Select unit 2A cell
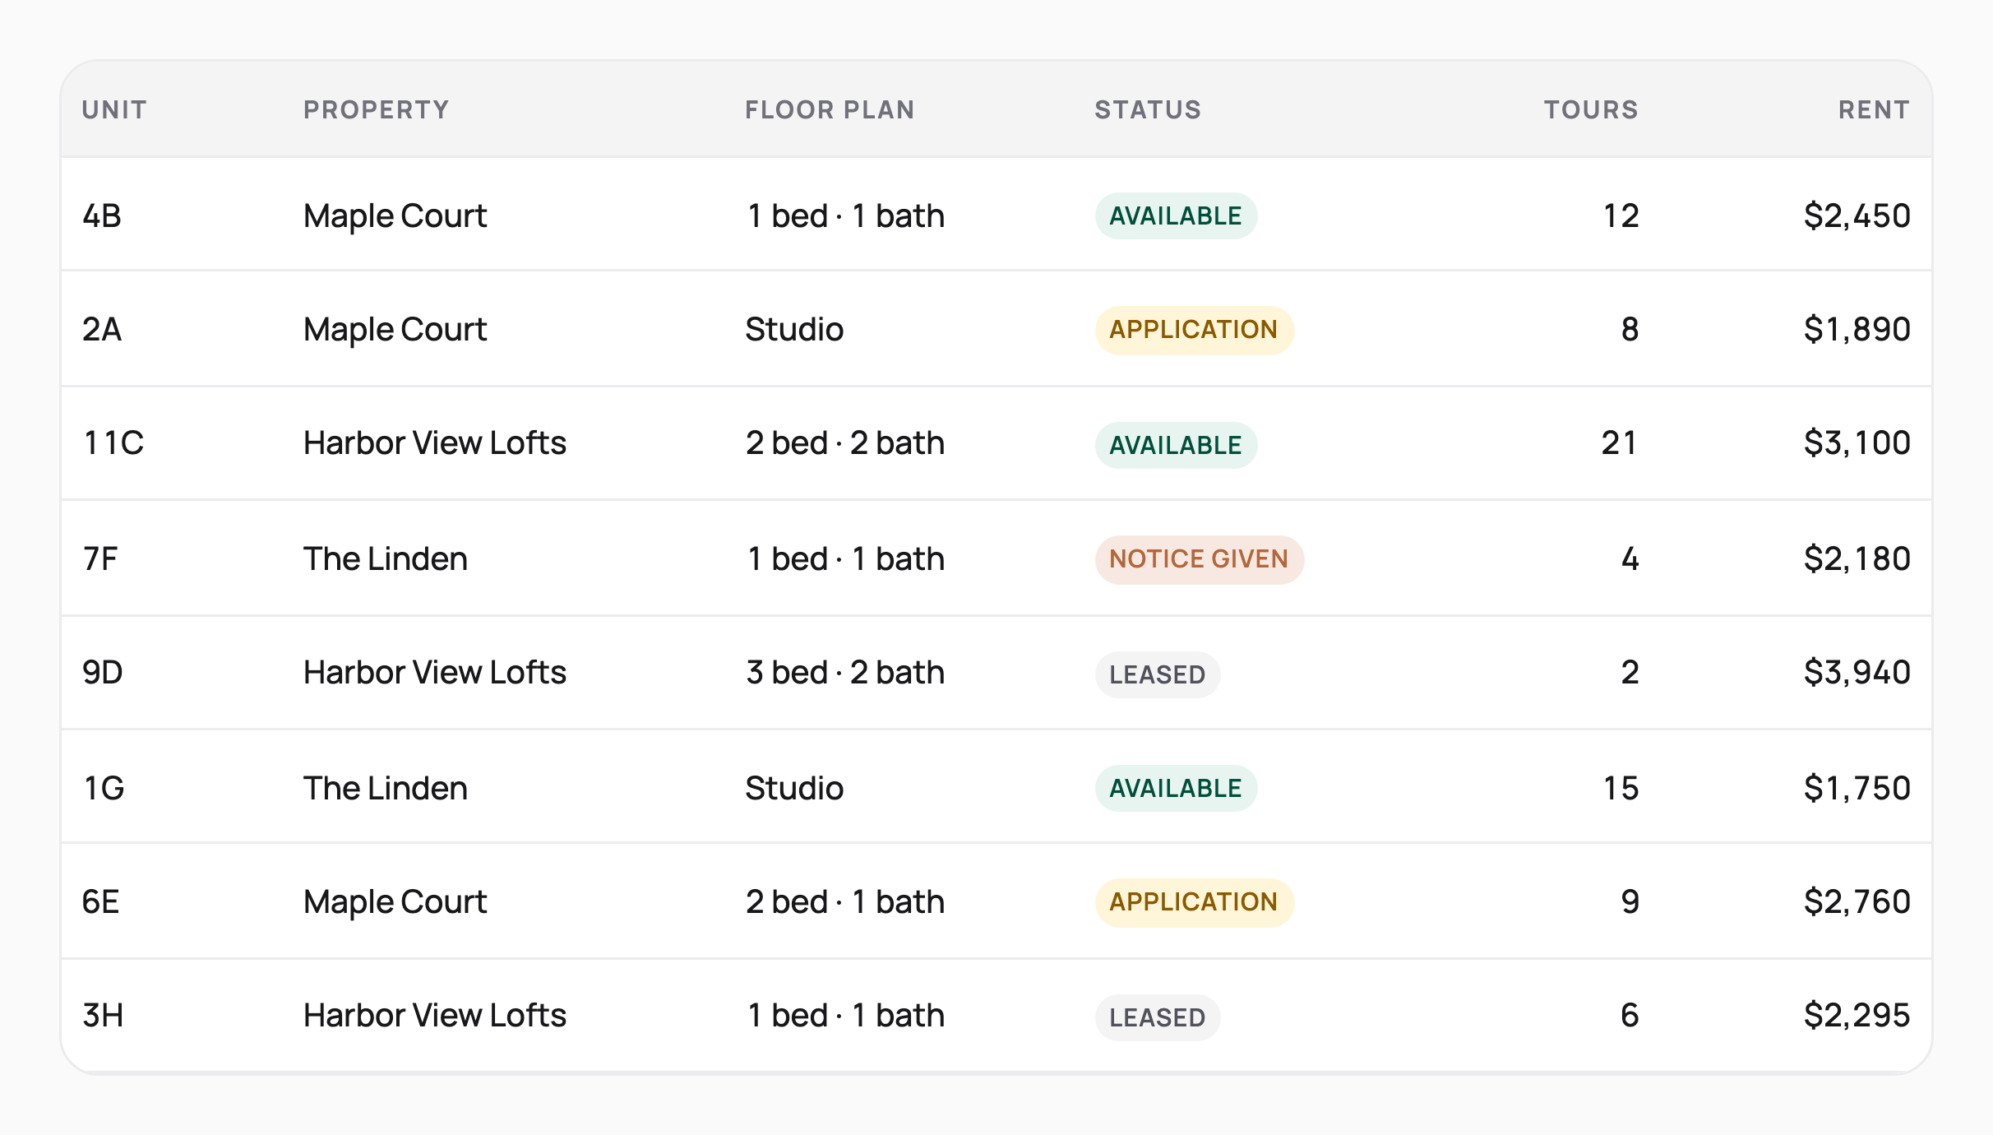1993x1135 pixels. pyautogui.click(x=102, y=329)
